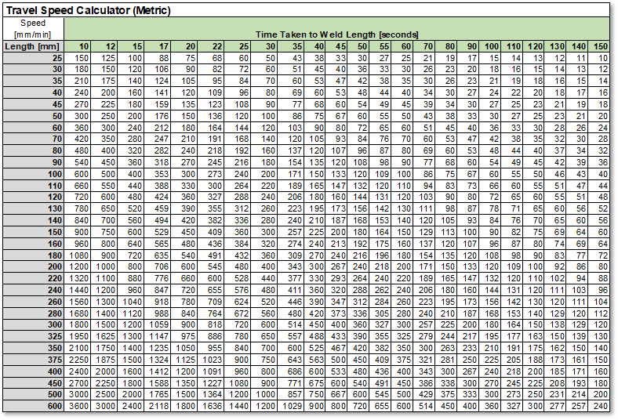Click the speed value '1023'

tap(213, 360)
